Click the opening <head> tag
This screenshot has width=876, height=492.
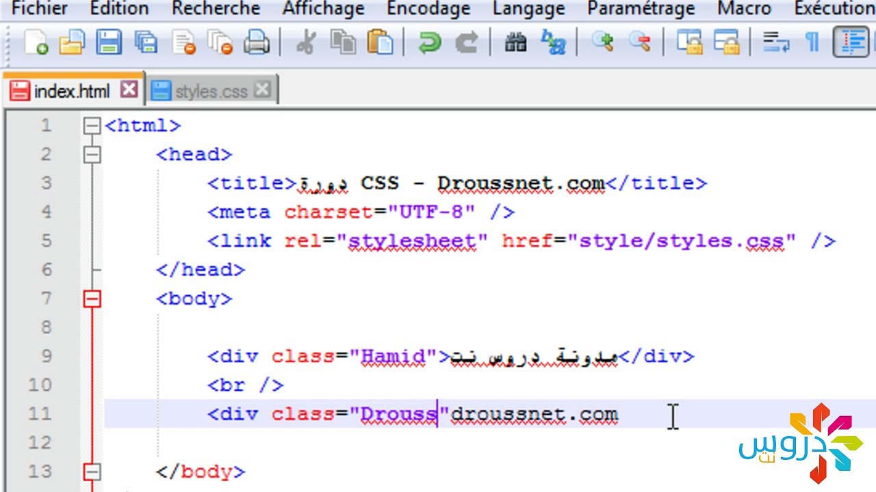point(194,154)
